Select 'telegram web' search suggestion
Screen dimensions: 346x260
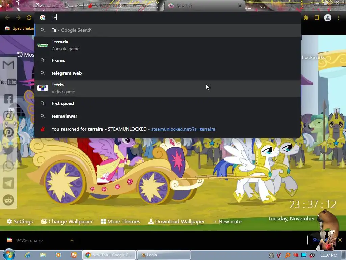pyautogui.click(x=168, y=73)
